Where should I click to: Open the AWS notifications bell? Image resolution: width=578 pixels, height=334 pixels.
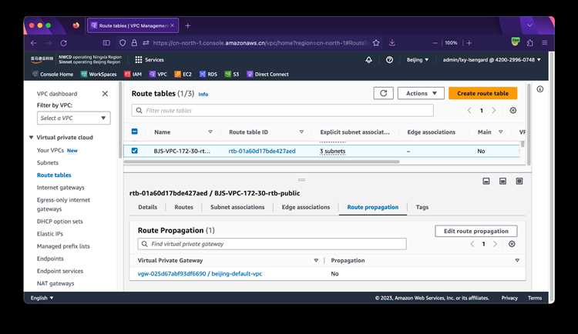pyautogui.click(x=368, y=60)
